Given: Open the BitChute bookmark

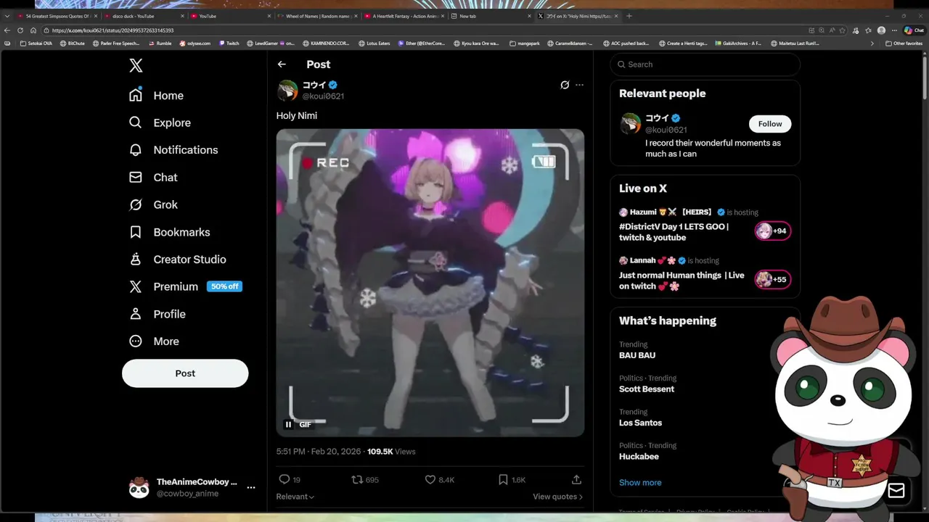Looking at the screenshot, I should point(73,43).
